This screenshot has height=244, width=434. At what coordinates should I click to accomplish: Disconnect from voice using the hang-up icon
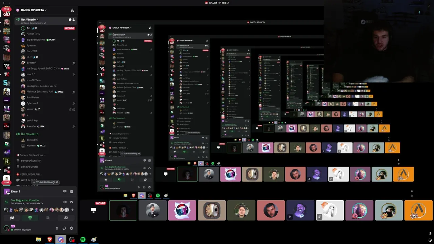point(72,202)
